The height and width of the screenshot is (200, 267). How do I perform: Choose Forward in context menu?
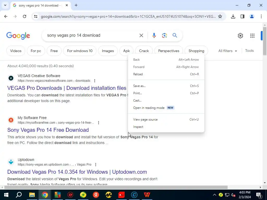pyautogui.click(x=166, y=67)
